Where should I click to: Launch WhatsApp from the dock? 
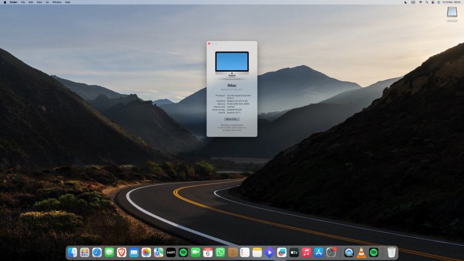pyautogui.click(x=220, y=252)
